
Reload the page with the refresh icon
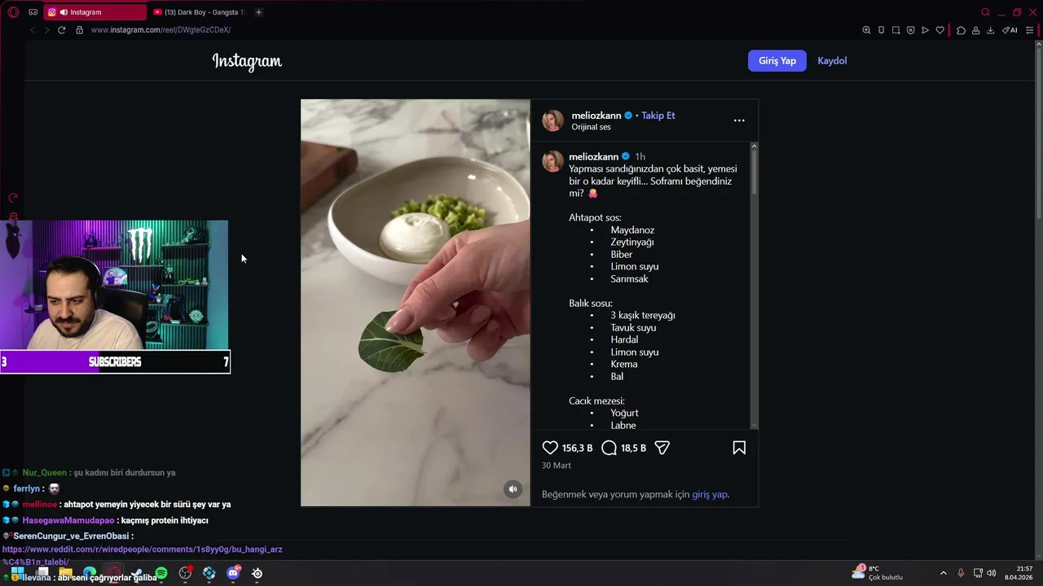pyautogui.click(x=61, y=30)
